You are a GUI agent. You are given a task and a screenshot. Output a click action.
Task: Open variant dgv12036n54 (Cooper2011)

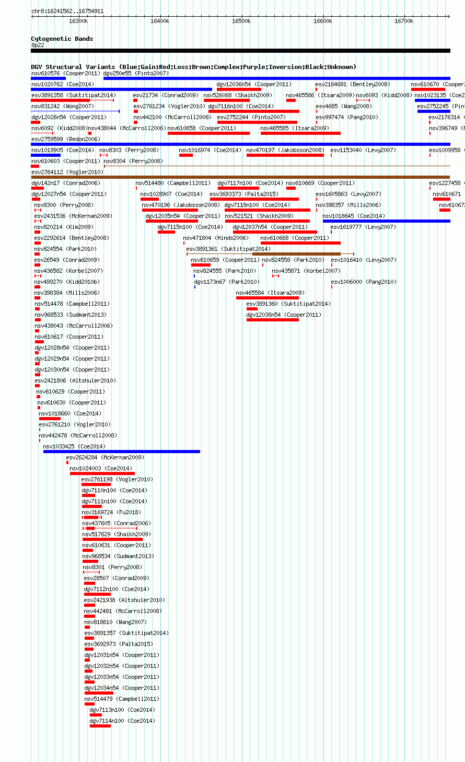pos(254,84)
